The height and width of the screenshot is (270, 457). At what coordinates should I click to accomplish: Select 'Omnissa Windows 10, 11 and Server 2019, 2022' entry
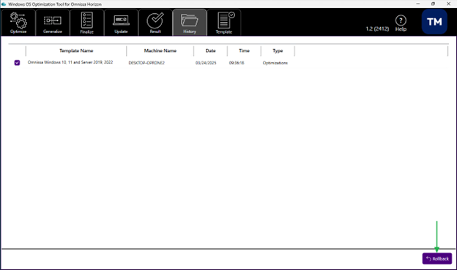[70, 62]
